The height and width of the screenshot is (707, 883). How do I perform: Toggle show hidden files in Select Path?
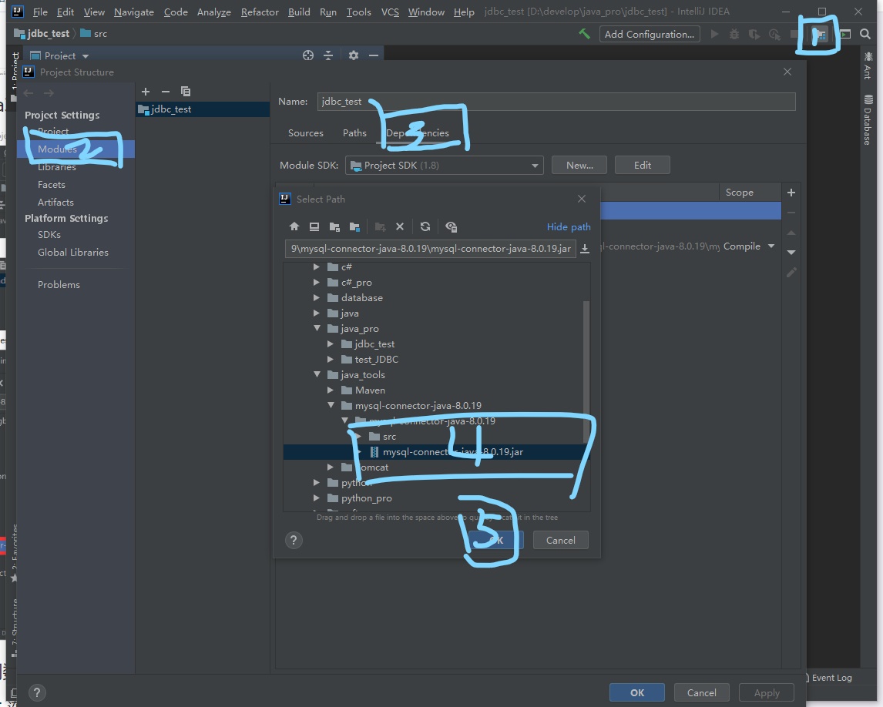point(451,226)
